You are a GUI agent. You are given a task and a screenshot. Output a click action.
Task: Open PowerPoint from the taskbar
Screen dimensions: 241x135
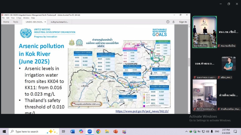pos(116,132)
